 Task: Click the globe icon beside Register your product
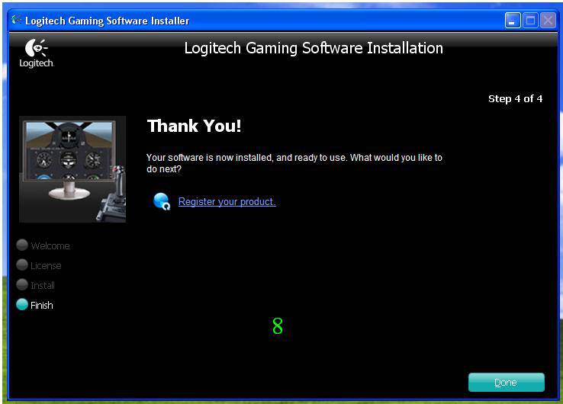pyautogui.click(x=162, y=201)
